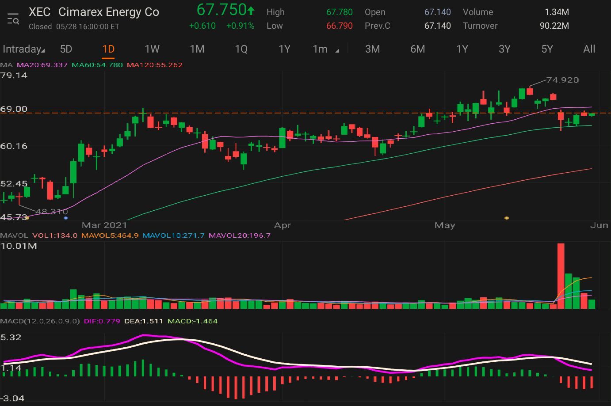The height and width of the screenshot is (406, 611).
Task: Click the MACD:-1.464 value
Action: (192, 321)
